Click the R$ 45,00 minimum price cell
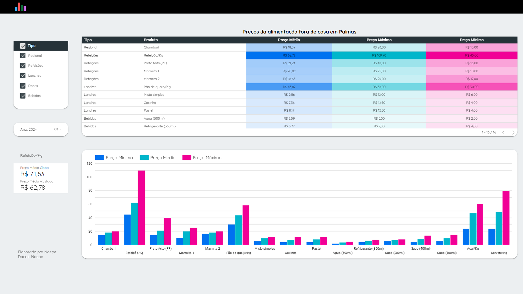Screen dimensions: 523x294 point(472,55)
